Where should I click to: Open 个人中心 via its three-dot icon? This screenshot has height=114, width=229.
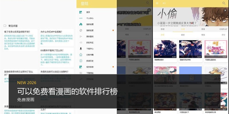pyautogui.click(x=81, y=18)
